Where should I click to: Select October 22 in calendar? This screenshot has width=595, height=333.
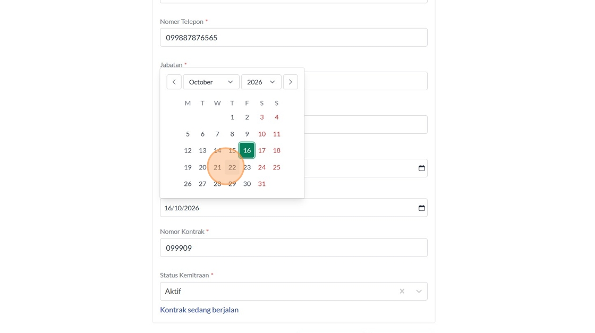[232, 167]
